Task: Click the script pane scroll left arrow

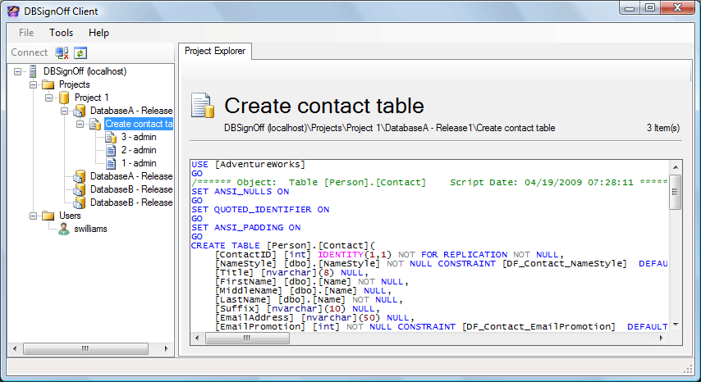Action: click(197, 339)
